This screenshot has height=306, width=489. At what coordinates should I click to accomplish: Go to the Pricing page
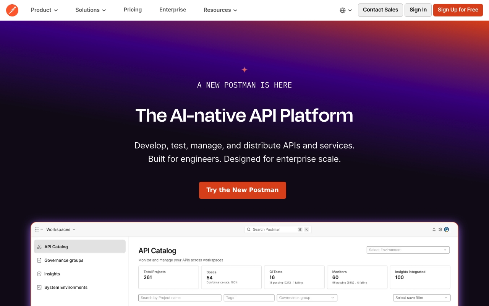[x=133, y=10]
